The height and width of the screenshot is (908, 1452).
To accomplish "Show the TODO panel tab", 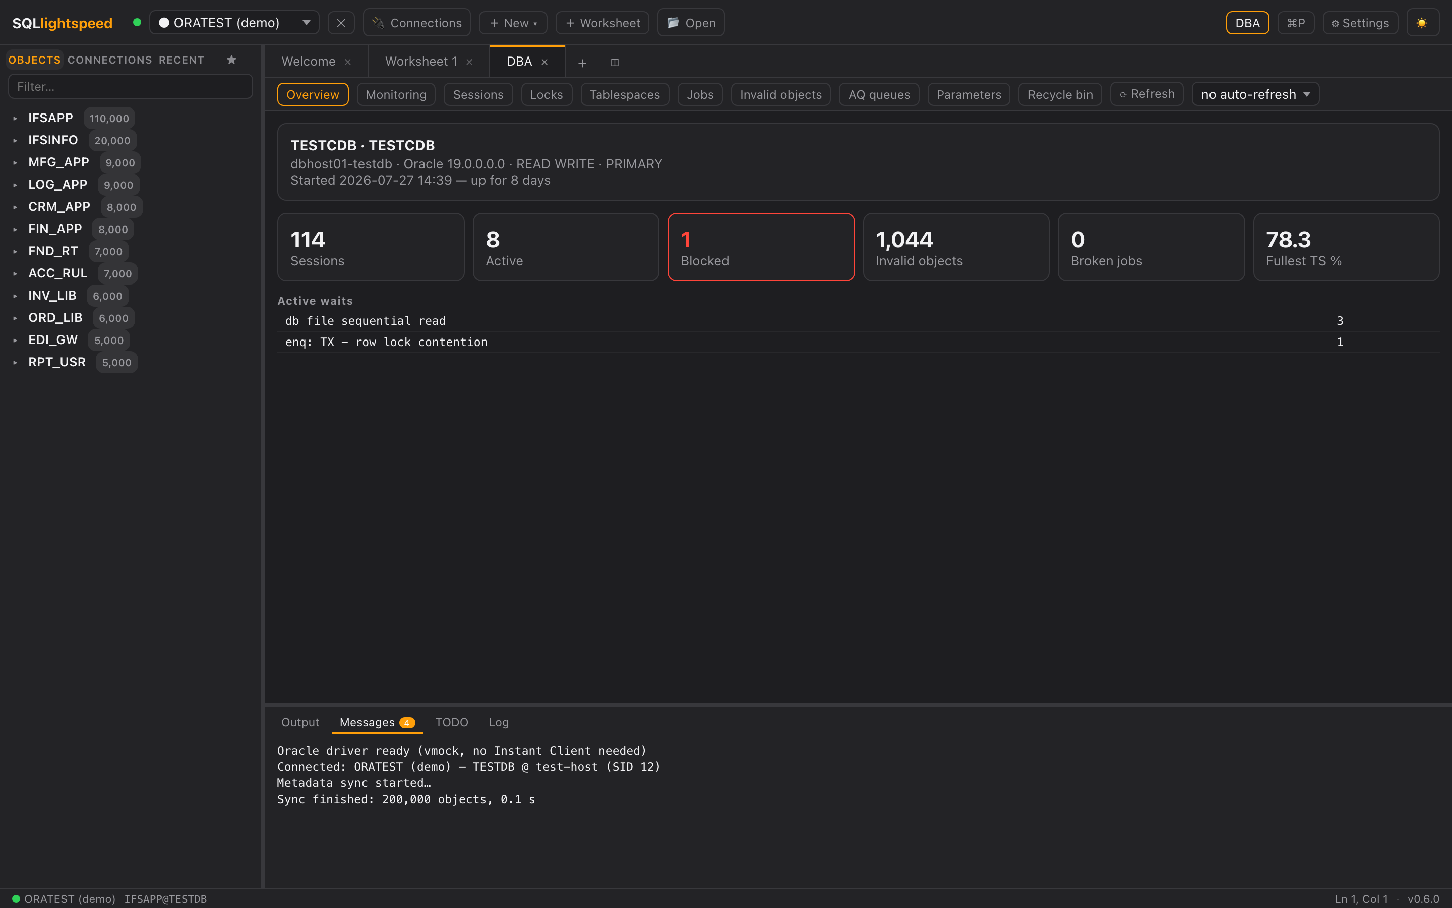I will [x=452, y=722].
